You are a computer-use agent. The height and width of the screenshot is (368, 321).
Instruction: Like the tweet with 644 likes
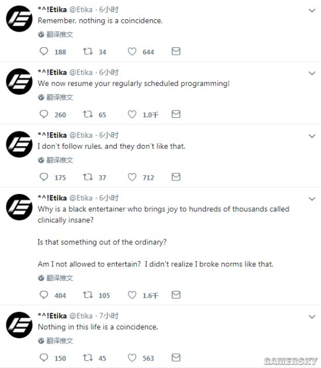pos(132,51)
